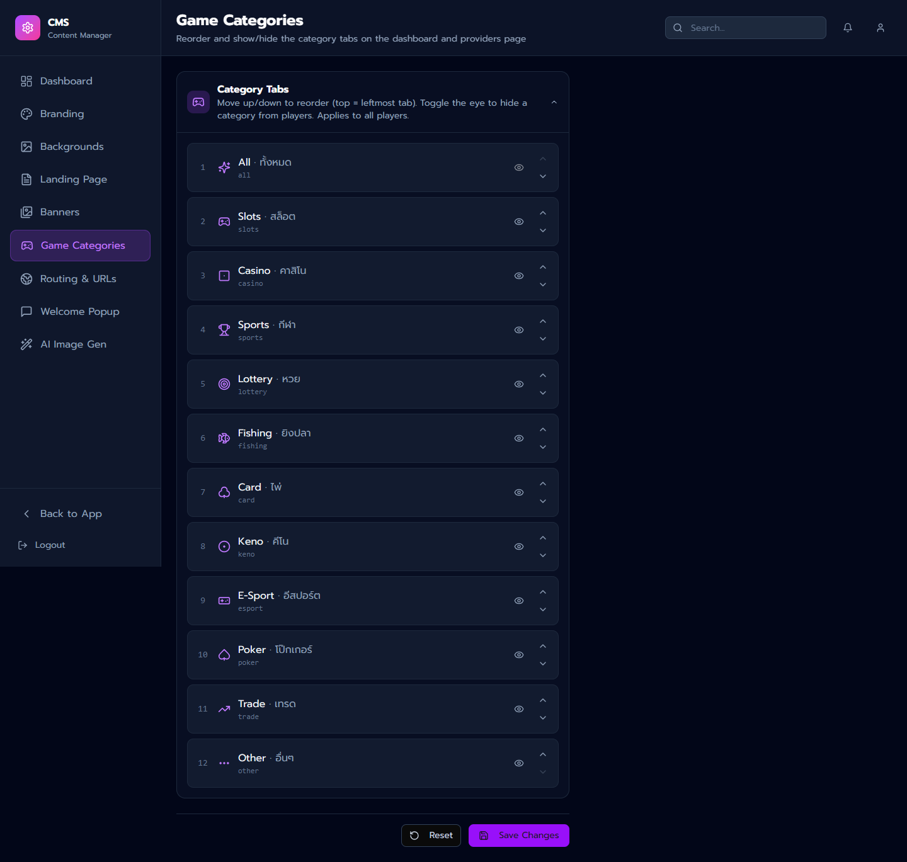Click the gamepad icon in Slots row

tap(224, 222)
